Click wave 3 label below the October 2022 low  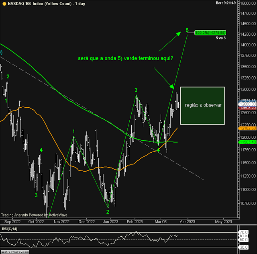[x=36, y=195]
